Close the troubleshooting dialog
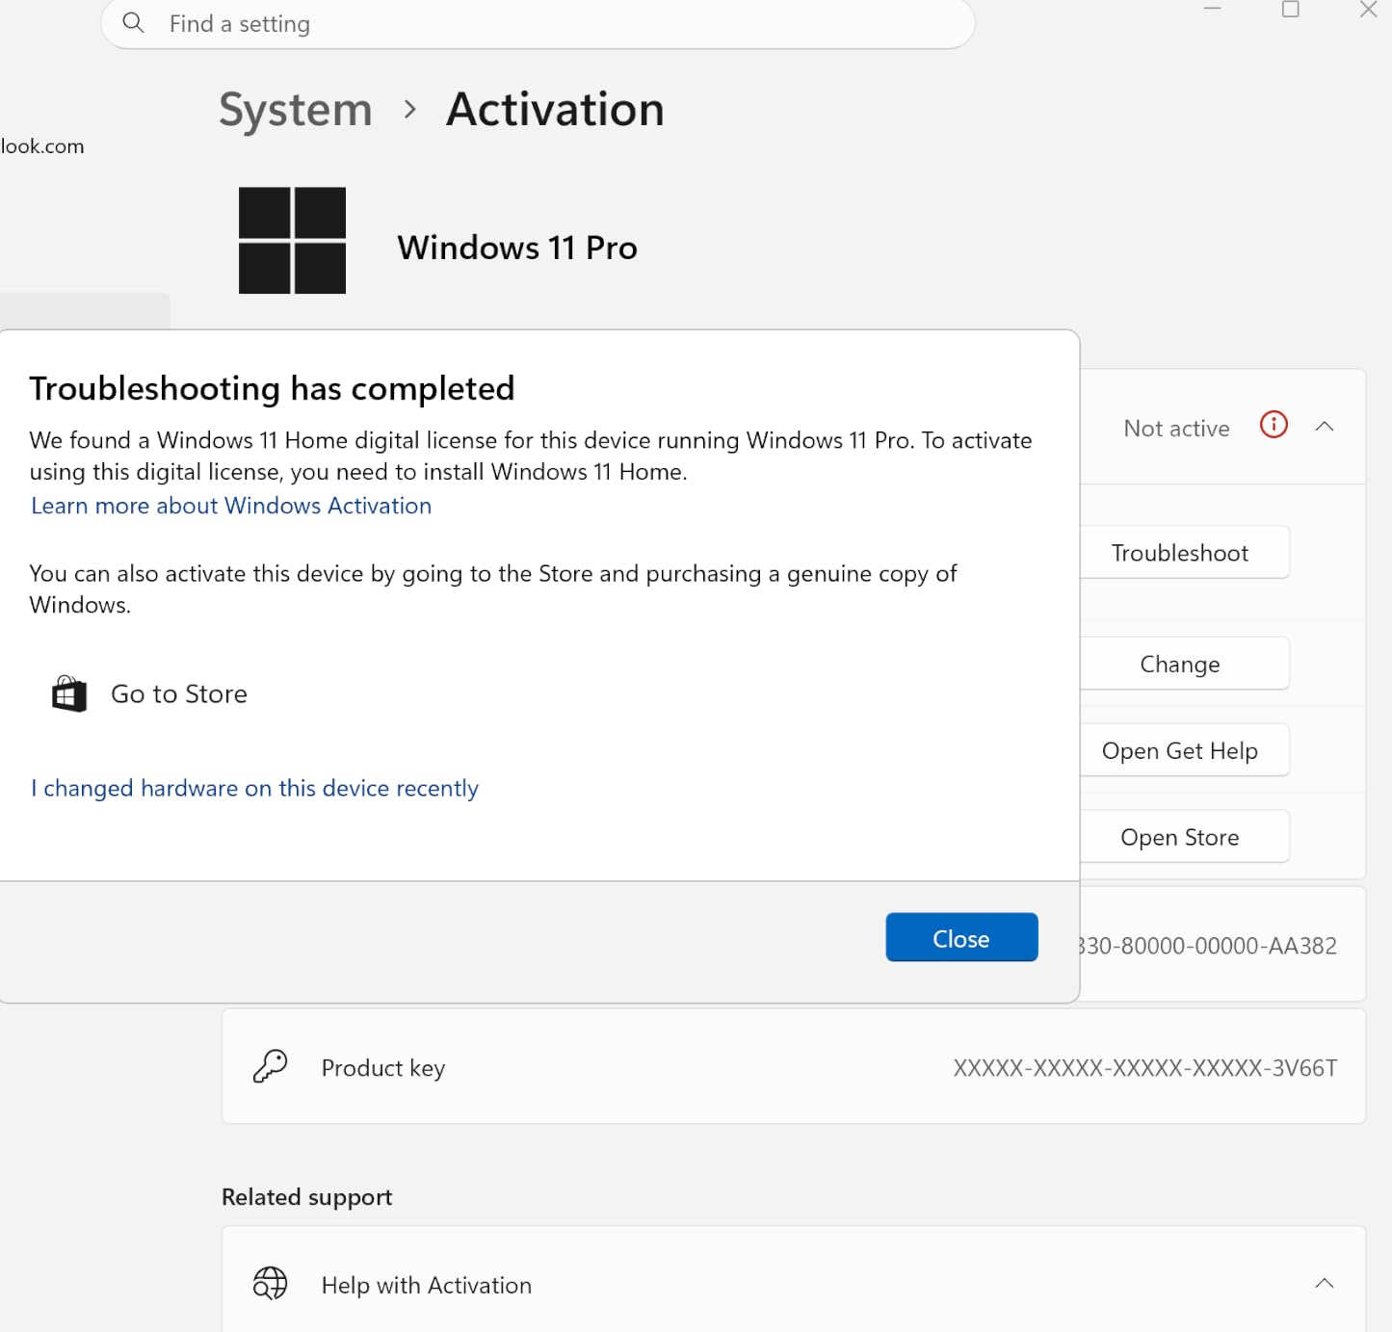Image resolution: width=1392 pixels, height=1332 pixels. (961, 938)
